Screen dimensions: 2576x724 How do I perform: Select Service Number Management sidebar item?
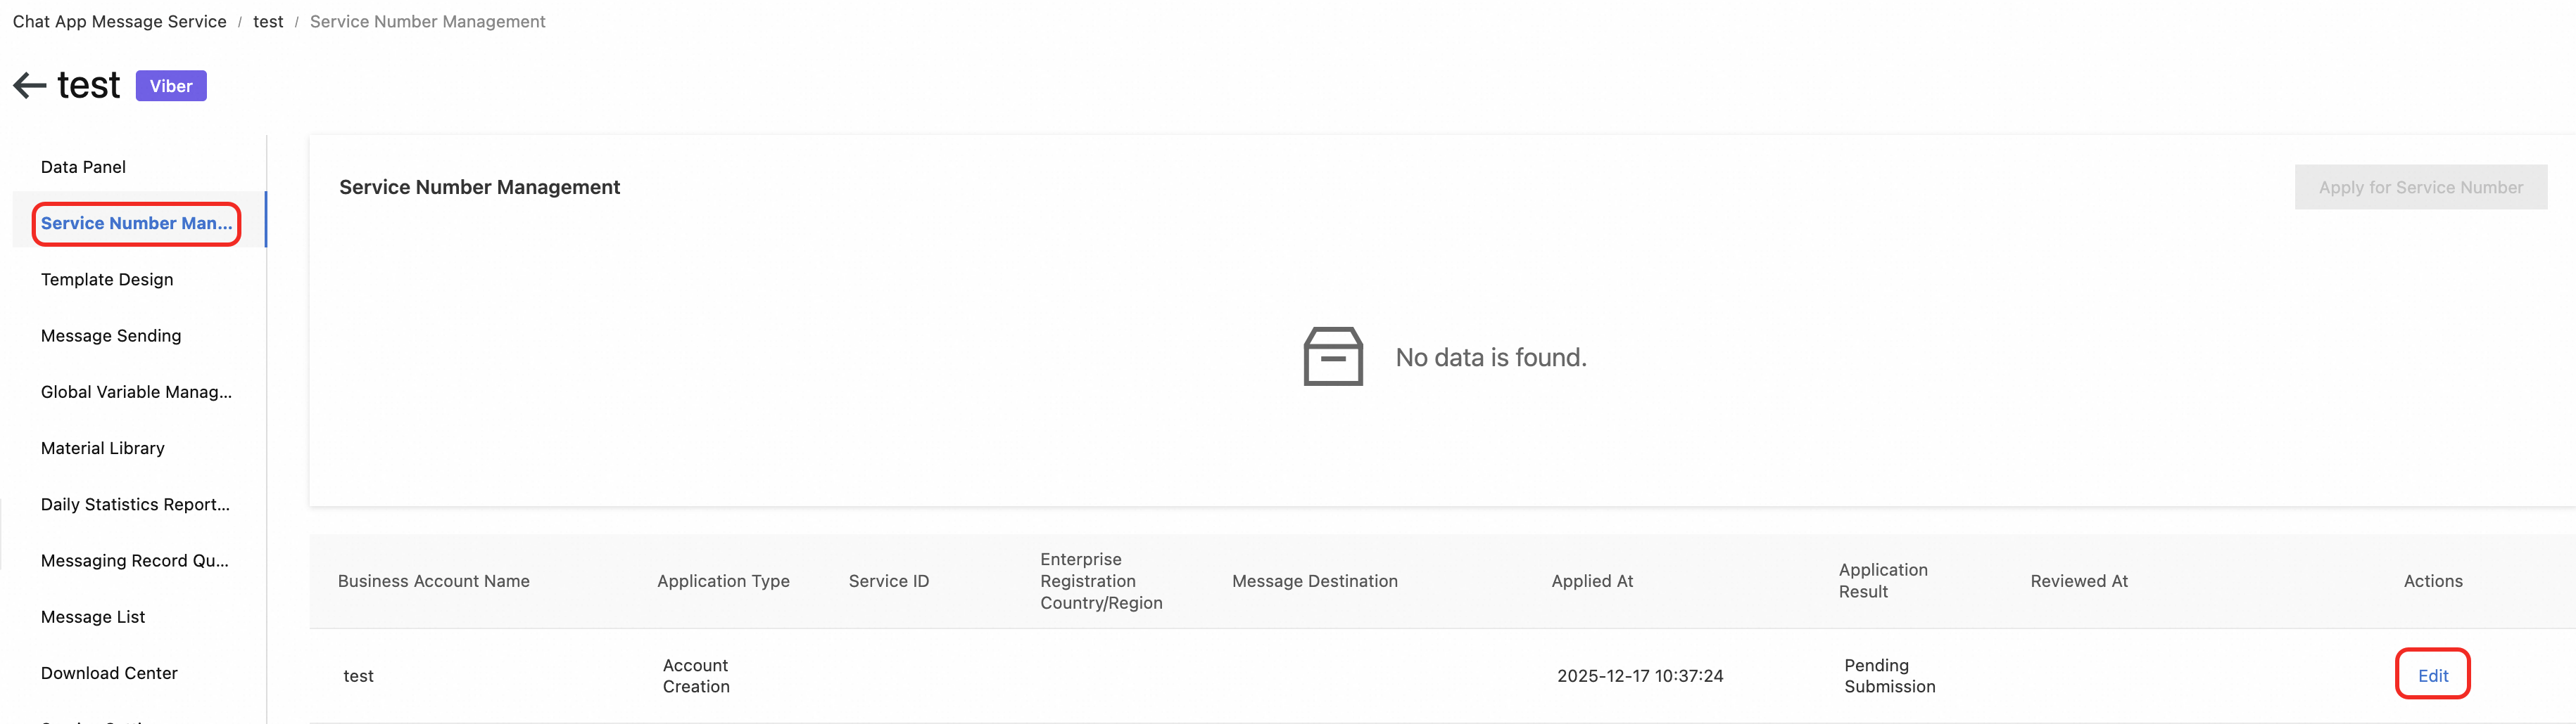136,223
